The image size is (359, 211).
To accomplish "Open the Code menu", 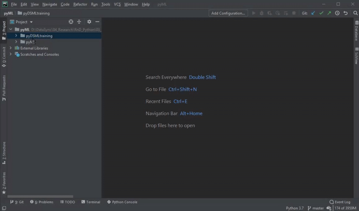I will pyautogui.click(x=65, y=4).
